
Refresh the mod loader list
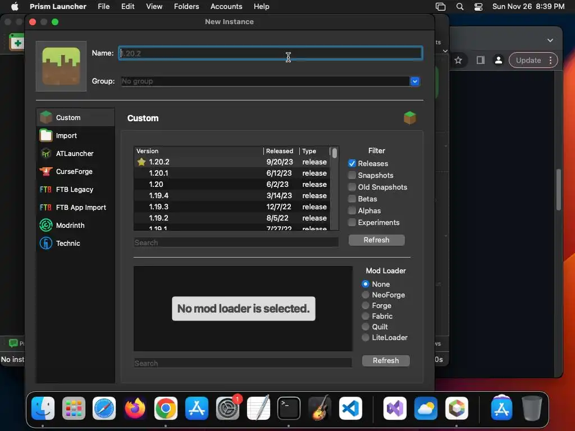point(386,361)
